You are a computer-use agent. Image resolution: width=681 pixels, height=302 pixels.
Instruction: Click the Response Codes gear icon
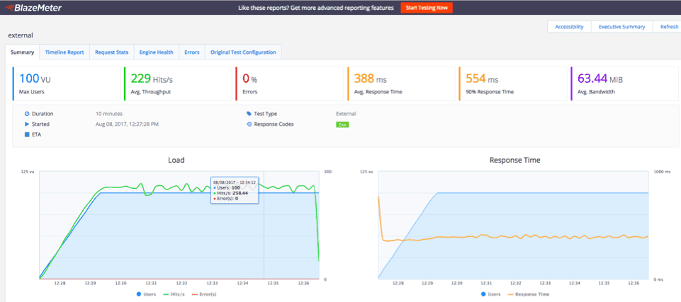coord(249,124)
